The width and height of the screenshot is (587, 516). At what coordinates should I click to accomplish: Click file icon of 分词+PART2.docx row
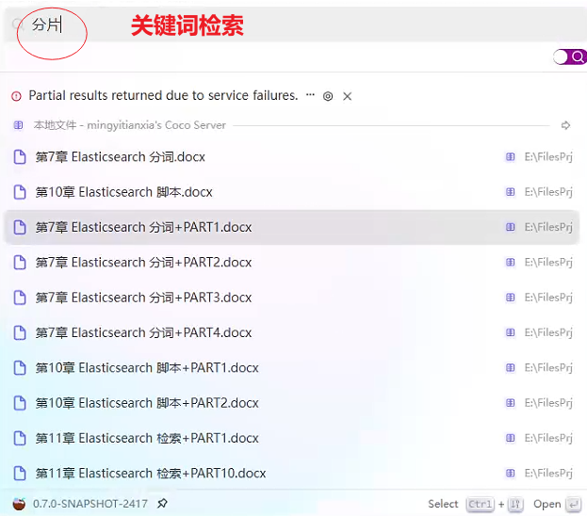coord(20,263)
